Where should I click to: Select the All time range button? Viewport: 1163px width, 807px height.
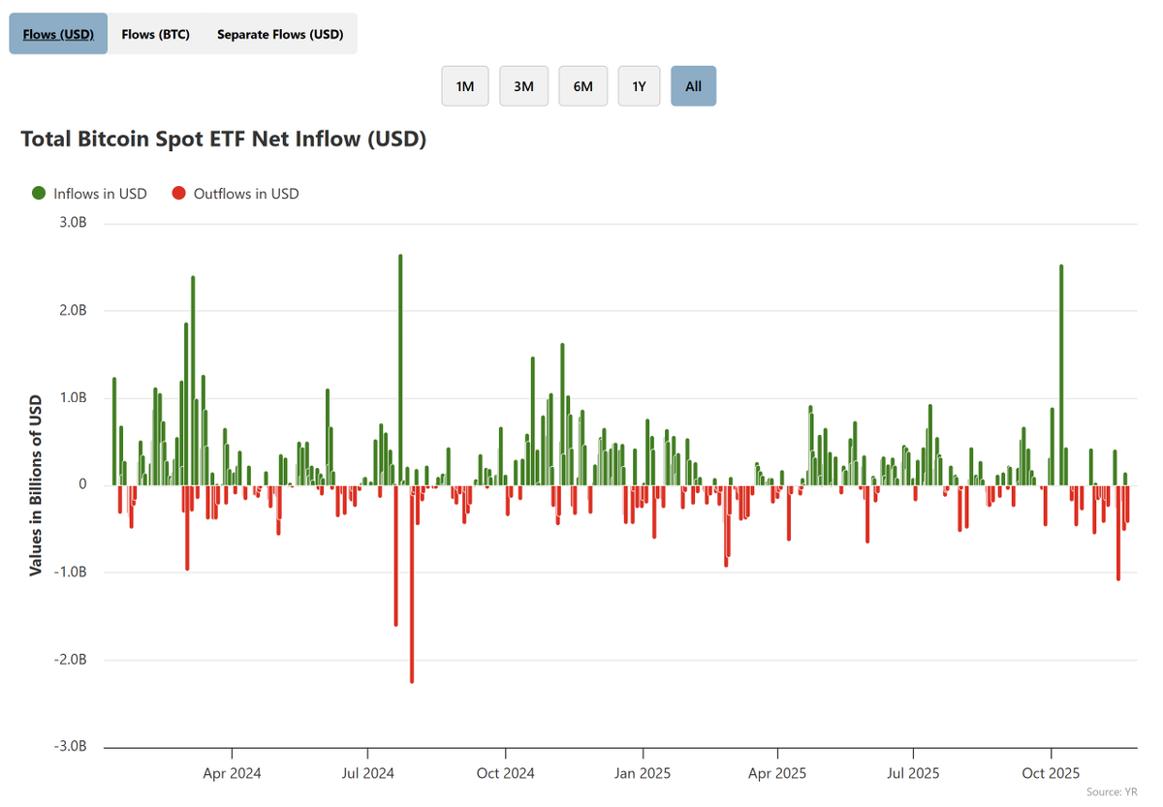(x=693, y=86)
